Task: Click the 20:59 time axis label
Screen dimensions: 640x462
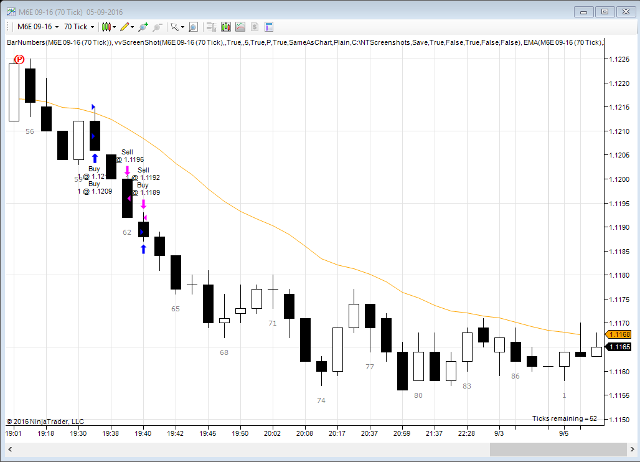Action: coord(402,433)
